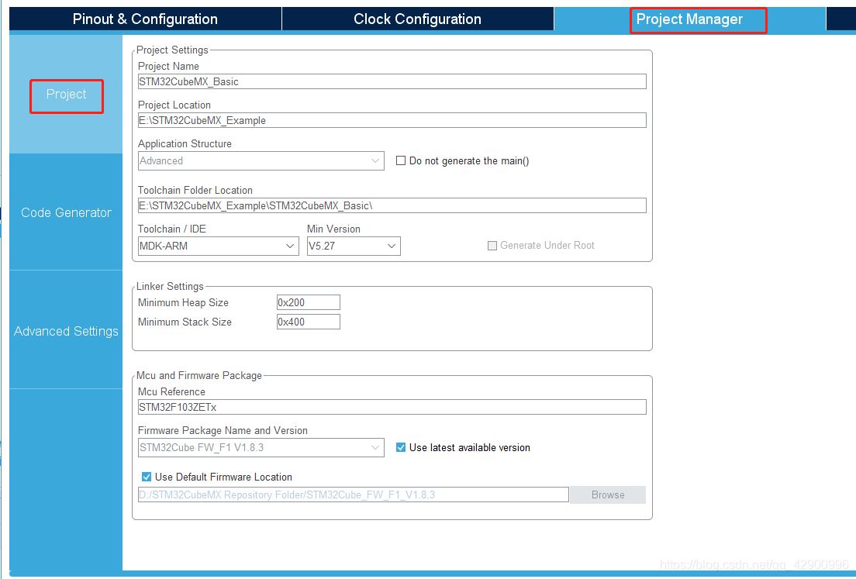Open the Min Version dropdown
Image resolution: width=856 pixels, height=579 pixels.
click(x=354, y=246)
